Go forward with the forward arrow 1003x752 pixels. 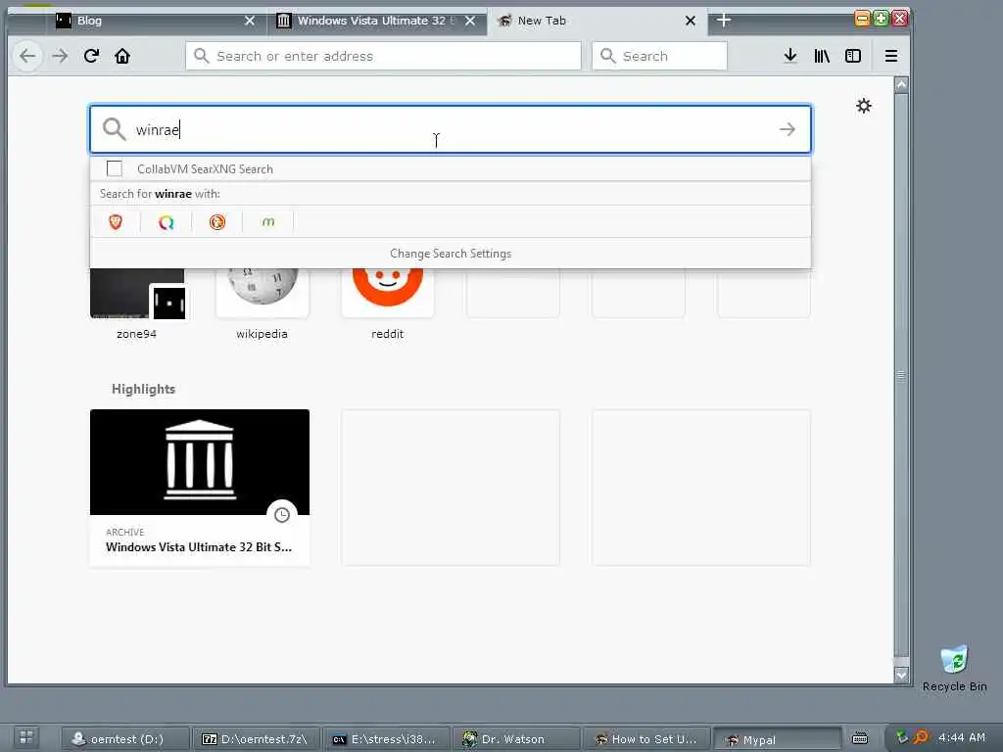coord(60,56)
